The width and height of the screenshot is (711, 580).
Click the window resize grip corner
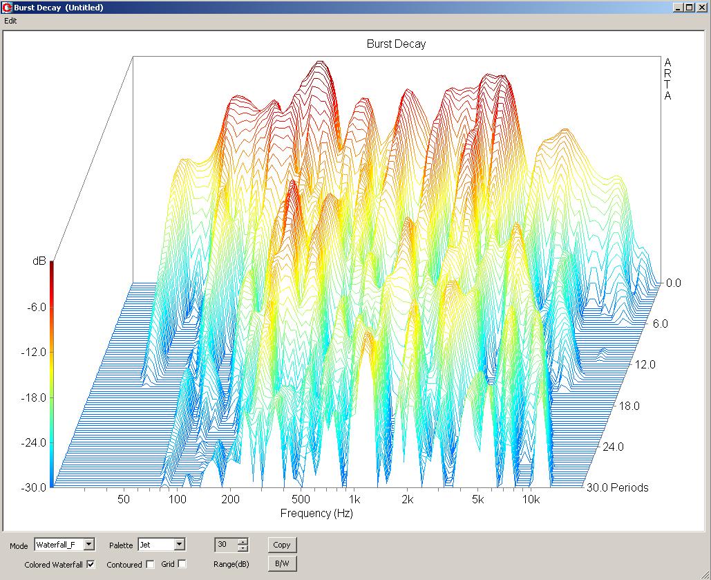click(x=706, y=575)
